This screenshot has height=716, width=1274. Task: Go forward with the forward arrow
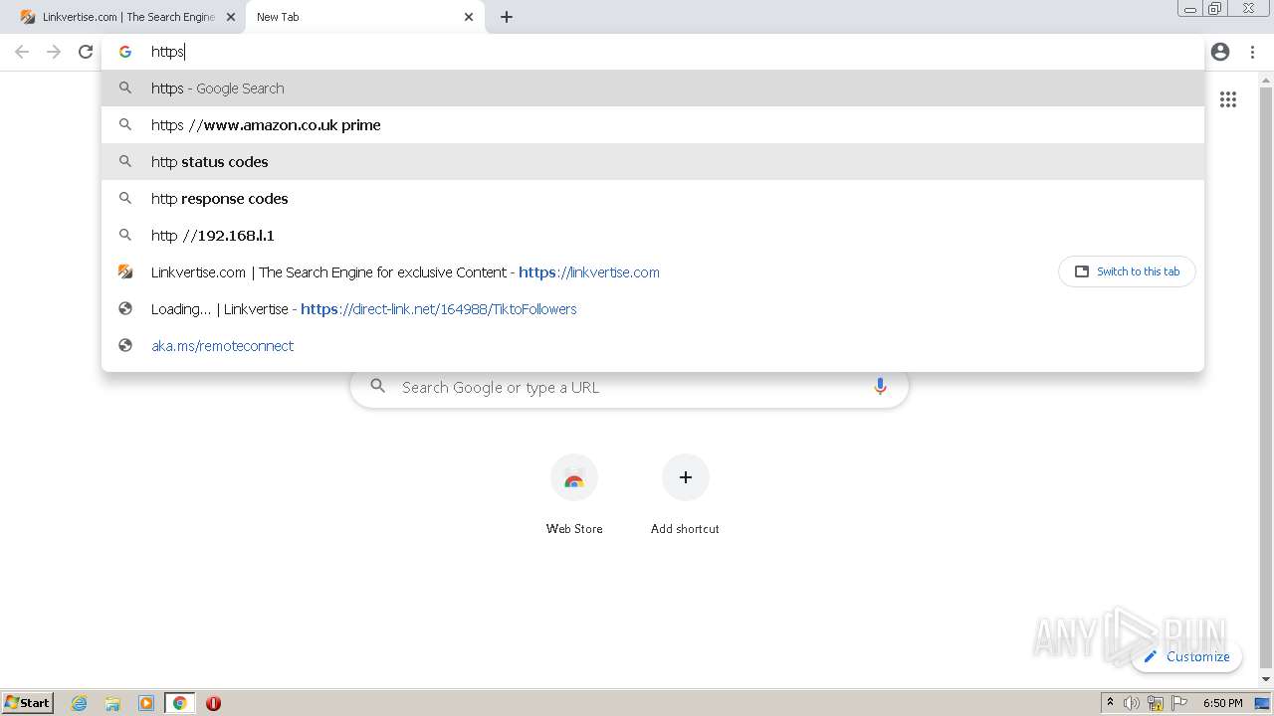click(x=54, y=52)
